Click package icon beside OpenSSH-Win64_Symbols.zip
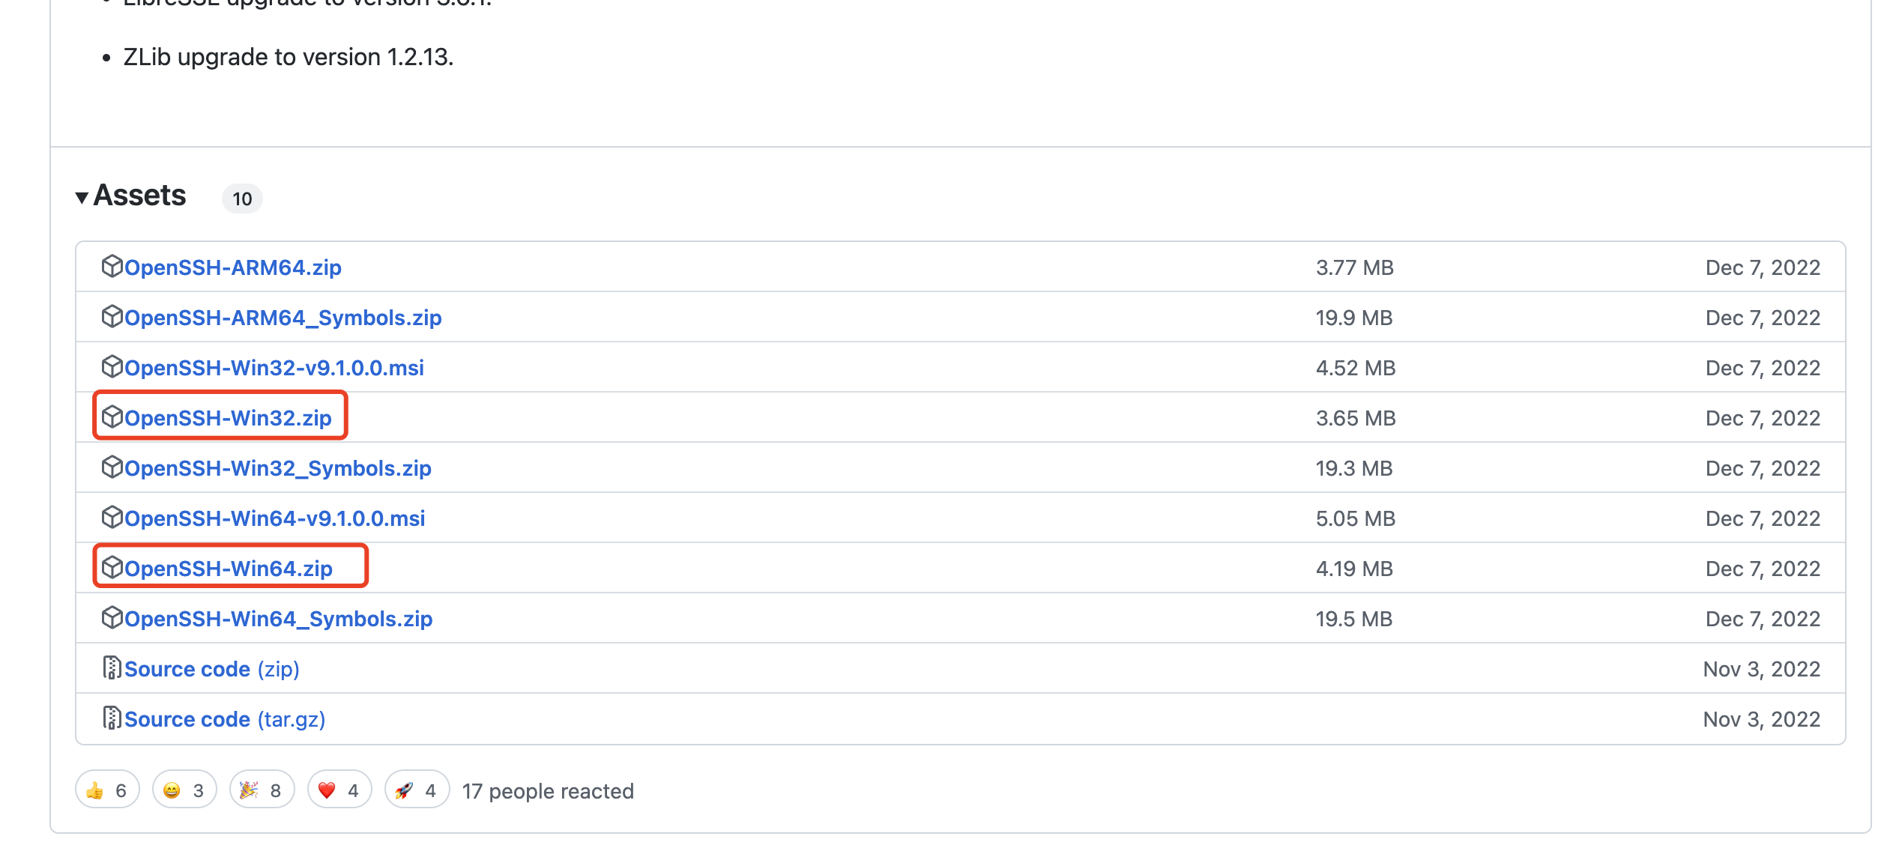 (x=112, y=618)
